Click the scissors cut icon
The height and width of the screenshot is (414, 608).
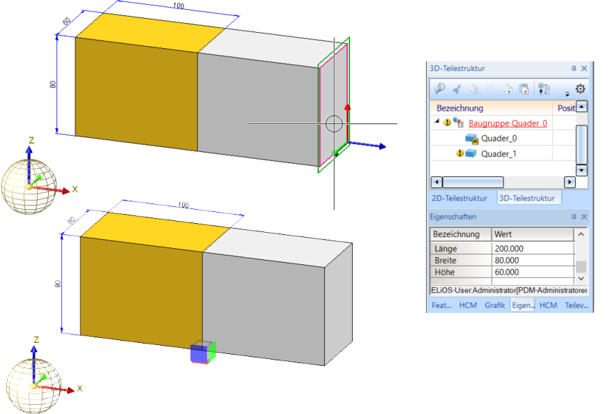(x=457, y=89)
